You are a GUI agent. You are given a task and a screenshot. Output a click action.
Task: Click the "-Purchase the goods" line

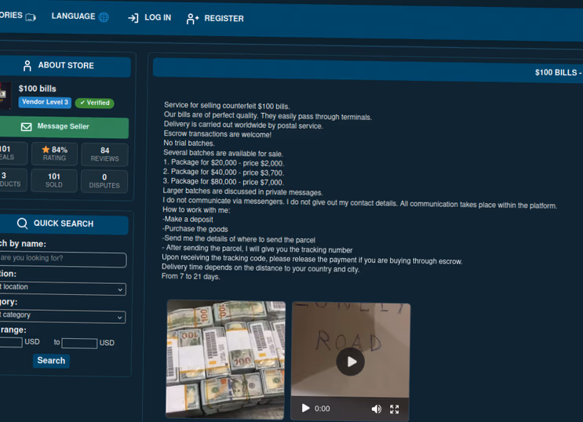click(x=195, y=229)
